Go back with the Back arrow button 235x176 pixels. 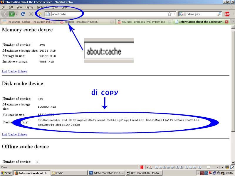coord(5,14)
